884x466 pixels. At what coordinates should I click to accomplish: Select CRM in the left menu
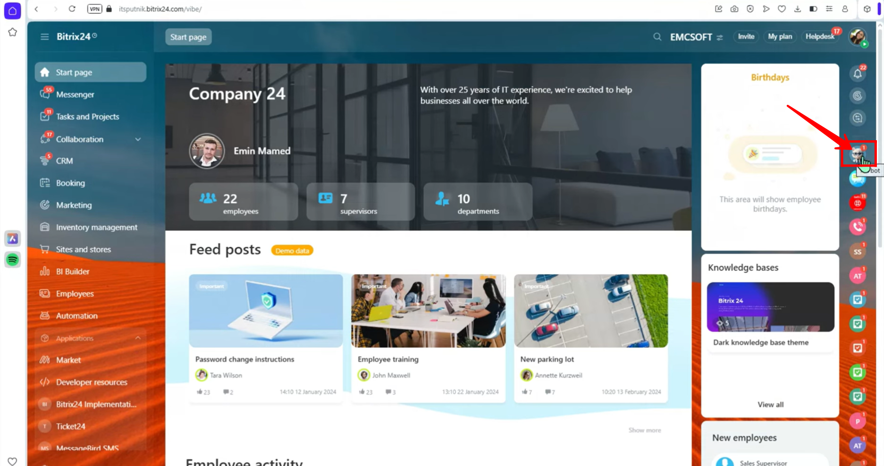(64, 161)
